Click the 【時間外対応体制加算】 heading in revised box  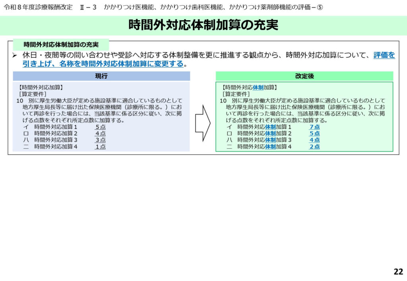click(250, 87)
